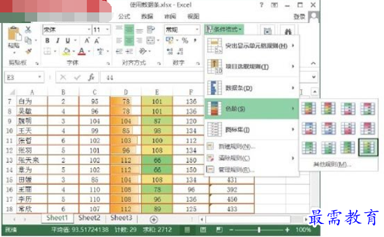Click the Format Painter brush icon

pos(29,51)
